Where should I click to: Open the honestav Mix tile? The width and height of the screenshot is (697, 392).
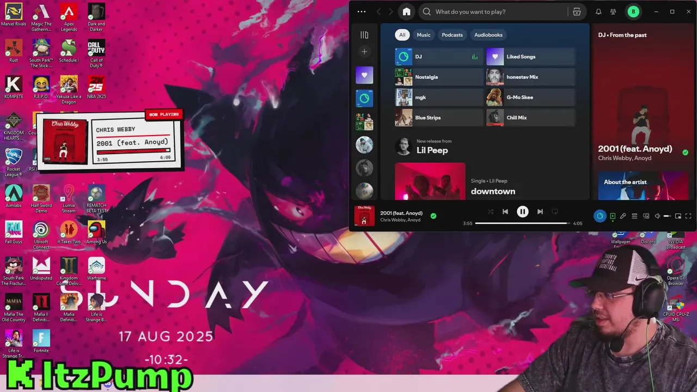[530, 77]
